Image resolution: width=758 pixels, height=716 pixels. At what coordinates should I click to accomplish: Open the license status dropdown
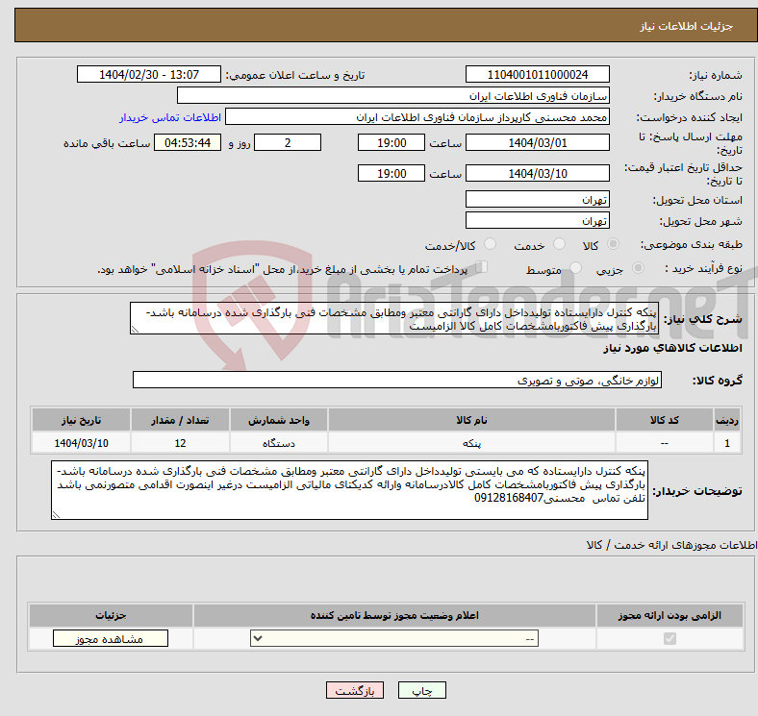[x=394, y=638]
